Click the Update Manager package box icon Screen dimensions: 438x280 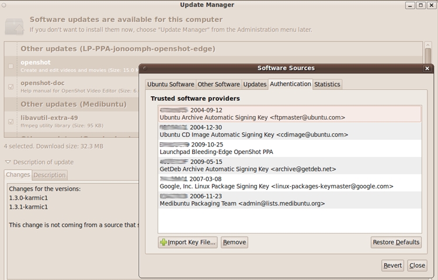pos(14,27)
